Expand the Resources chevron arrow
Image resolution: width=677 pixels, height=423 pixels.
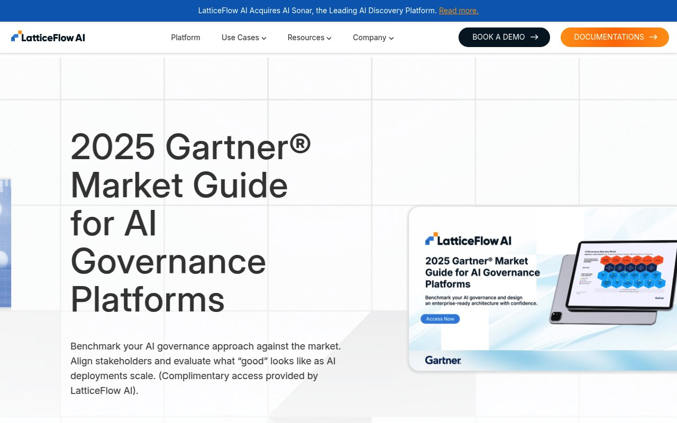329,38
